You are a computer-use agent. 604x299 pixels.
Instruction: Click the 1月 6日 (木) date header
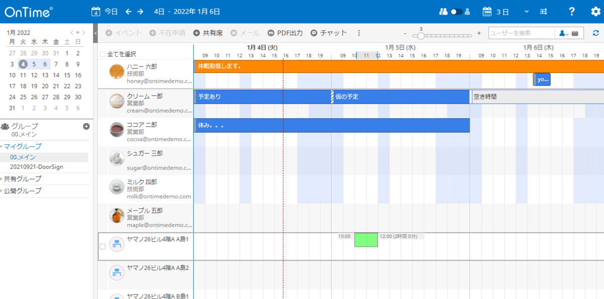pos(538,47)
